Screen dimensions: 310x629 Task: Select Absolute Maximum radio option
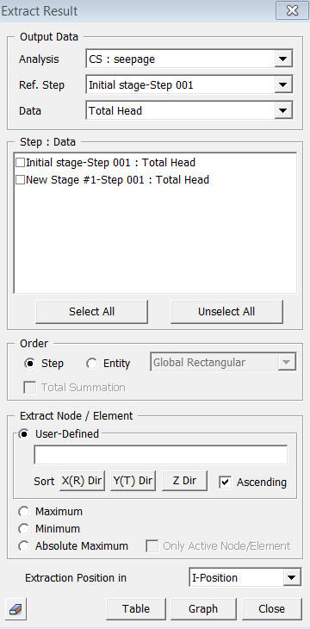pyautogui.click(x=24, y=546)
